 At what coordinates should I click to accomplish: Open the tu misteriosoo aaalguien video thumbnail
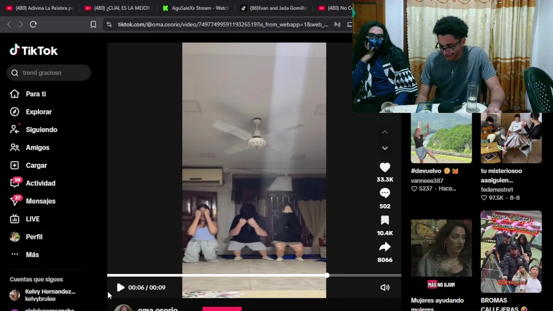[511, 138]
